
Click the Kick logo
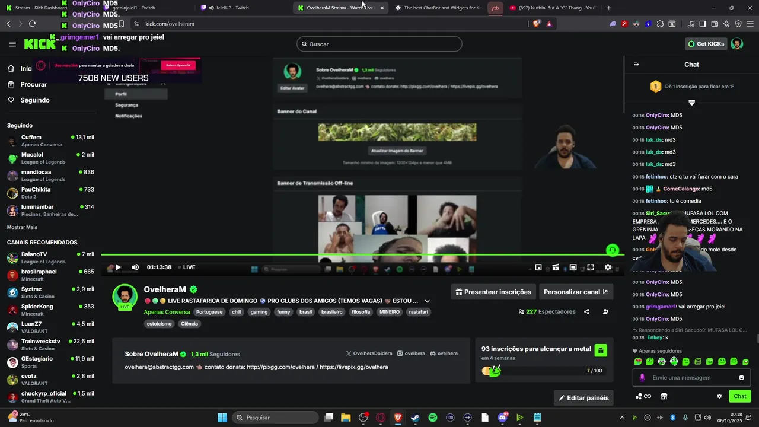click(x=39, y=44)
